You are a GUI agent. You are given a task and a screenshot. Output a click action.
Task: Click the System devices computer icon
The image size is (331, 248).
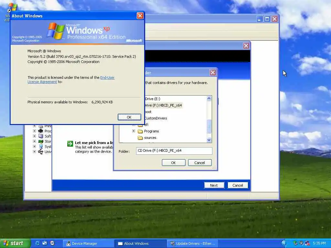coord(41,147)
